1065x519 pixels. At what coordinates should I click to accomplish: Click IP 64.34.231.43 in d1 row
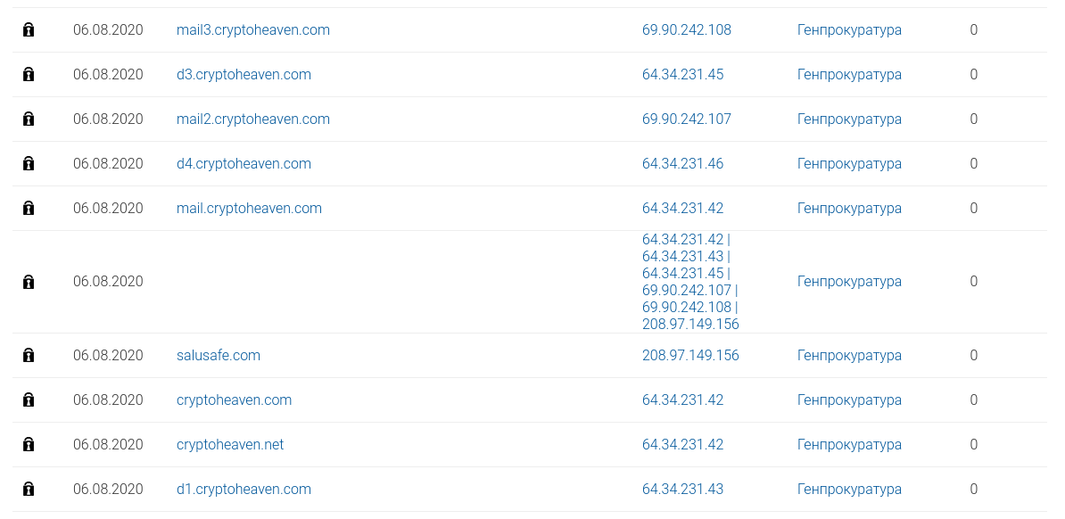pos(682,489)
